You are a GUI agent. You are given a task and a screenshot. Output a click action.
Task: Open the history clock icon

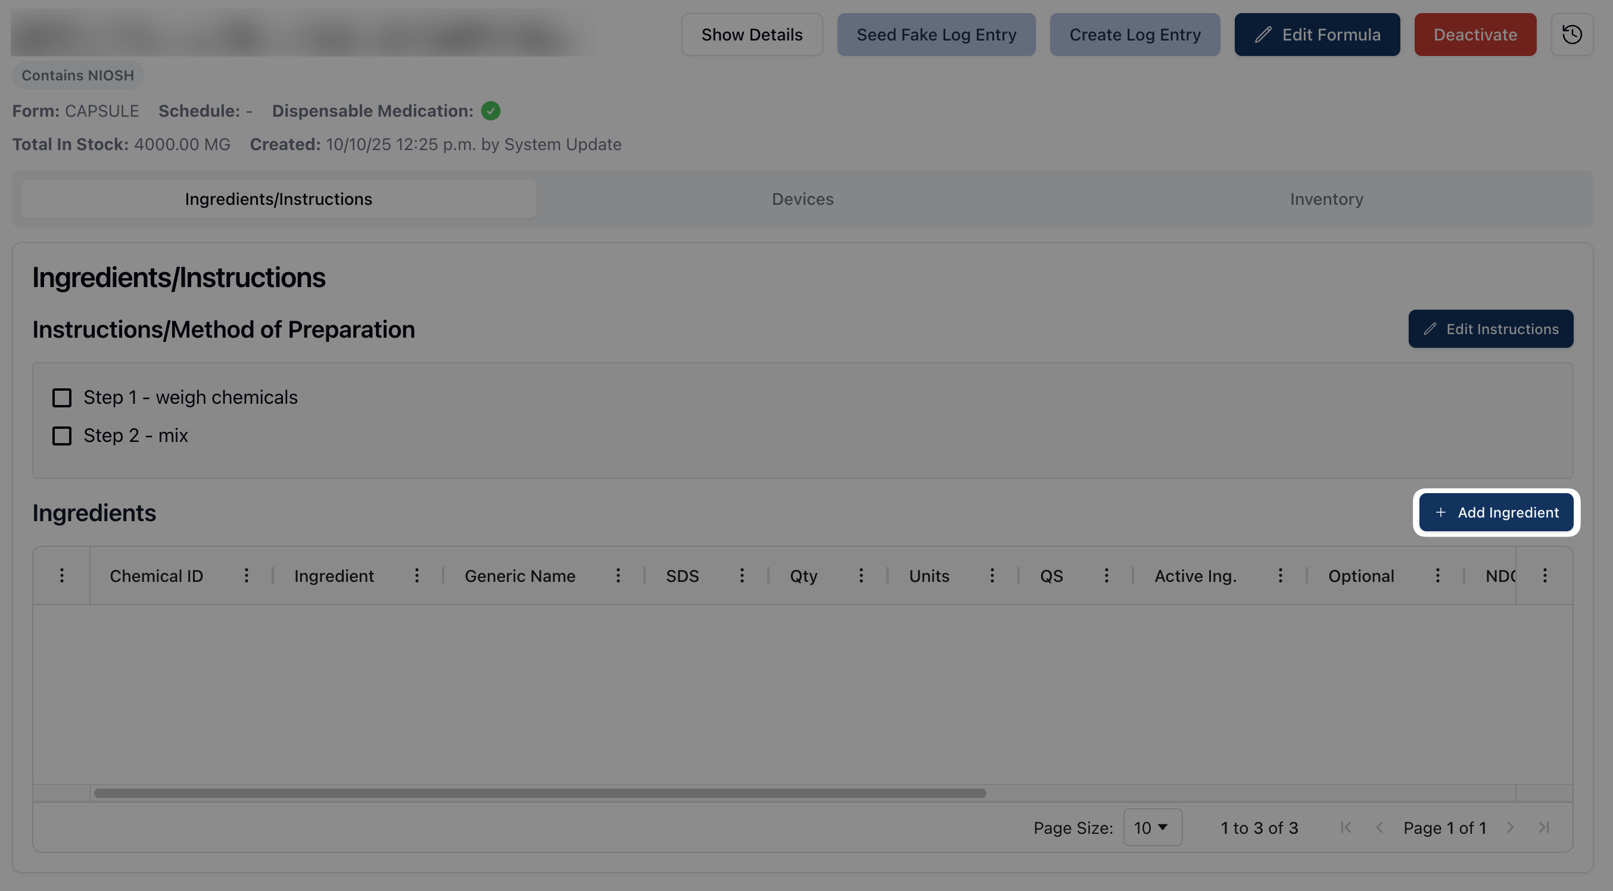(x=1572, y=35)
